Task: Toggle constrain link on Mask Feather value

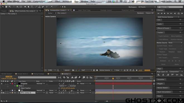Action: 59,88
